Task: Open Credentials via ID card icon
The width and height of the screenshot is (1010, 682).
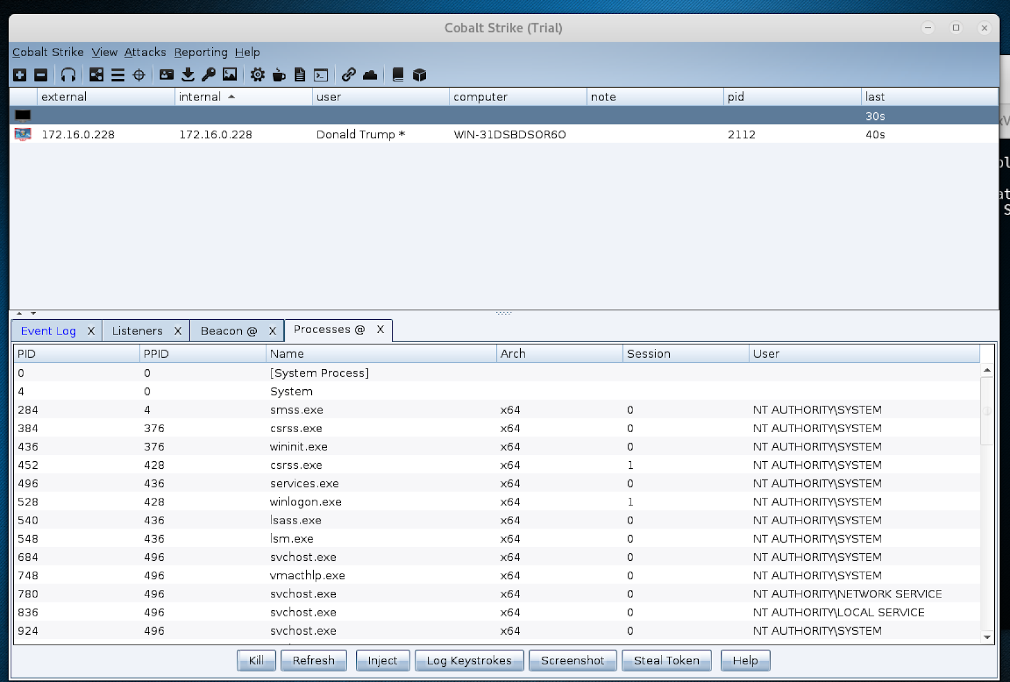Action: (167, 75)
